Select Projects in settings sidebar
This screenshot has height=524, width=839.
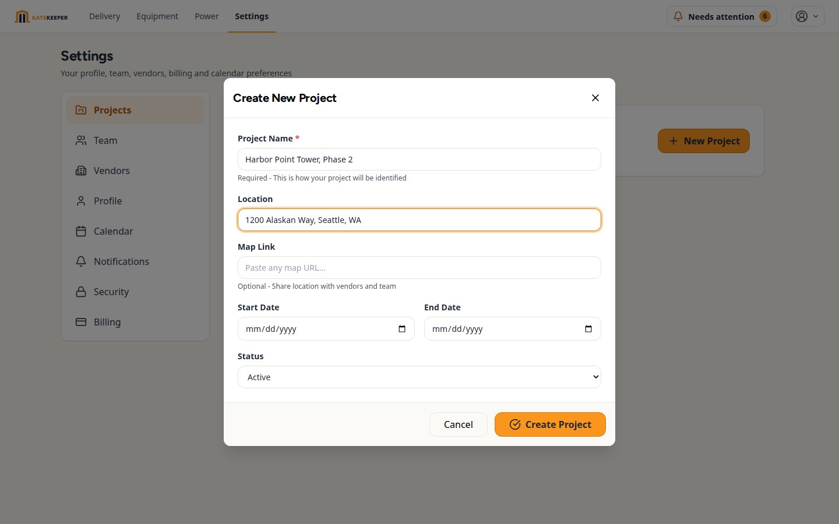(135, 110)
